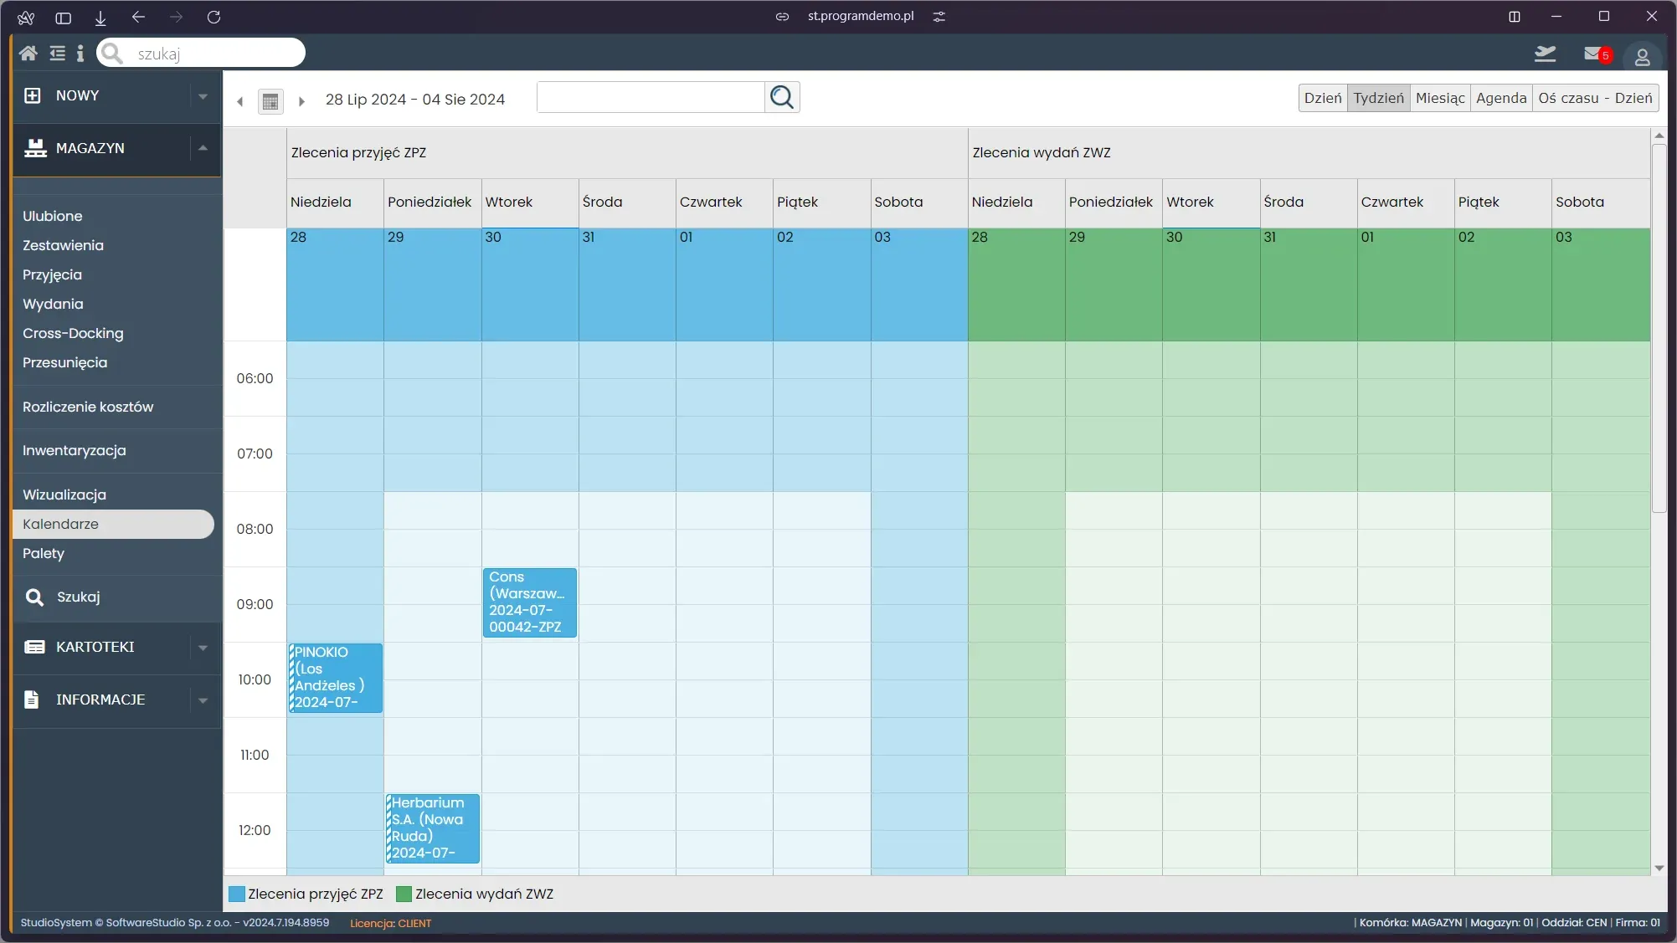1677x943 pixels.
Task: Open the site settings tune icon
Action: 939,17
